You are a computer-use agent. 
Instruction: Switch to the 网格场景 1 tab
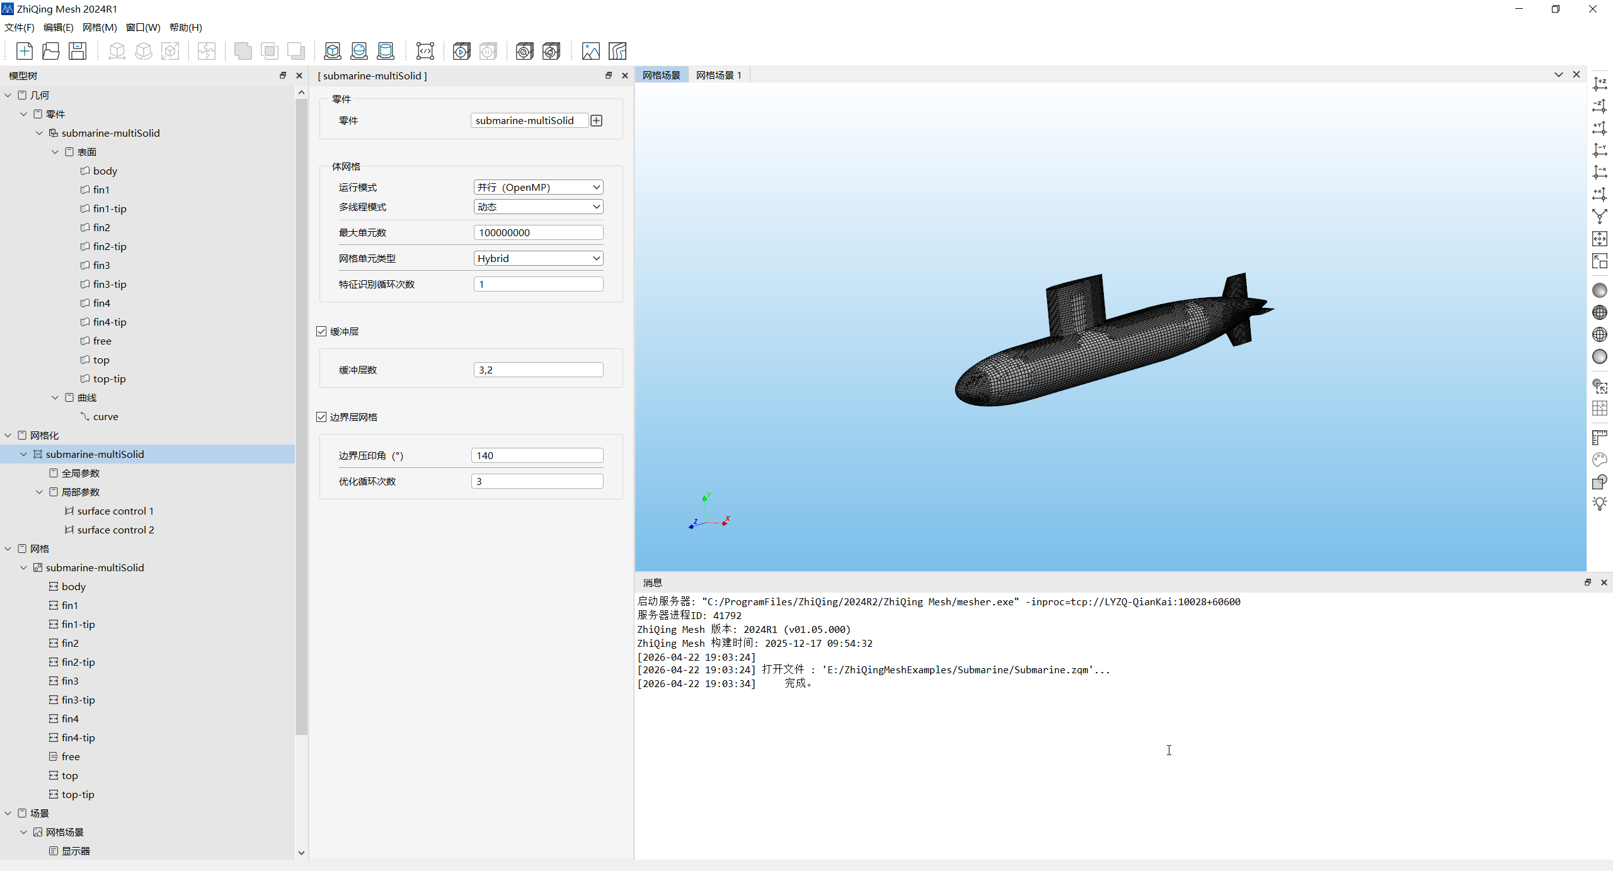point(719,75)
